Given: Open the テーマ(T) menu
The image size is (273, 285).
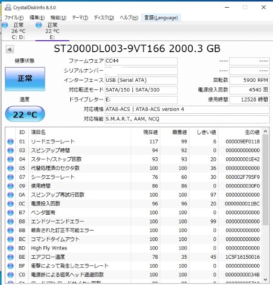Looking at the screenshot, I should [x=80, y=18].
